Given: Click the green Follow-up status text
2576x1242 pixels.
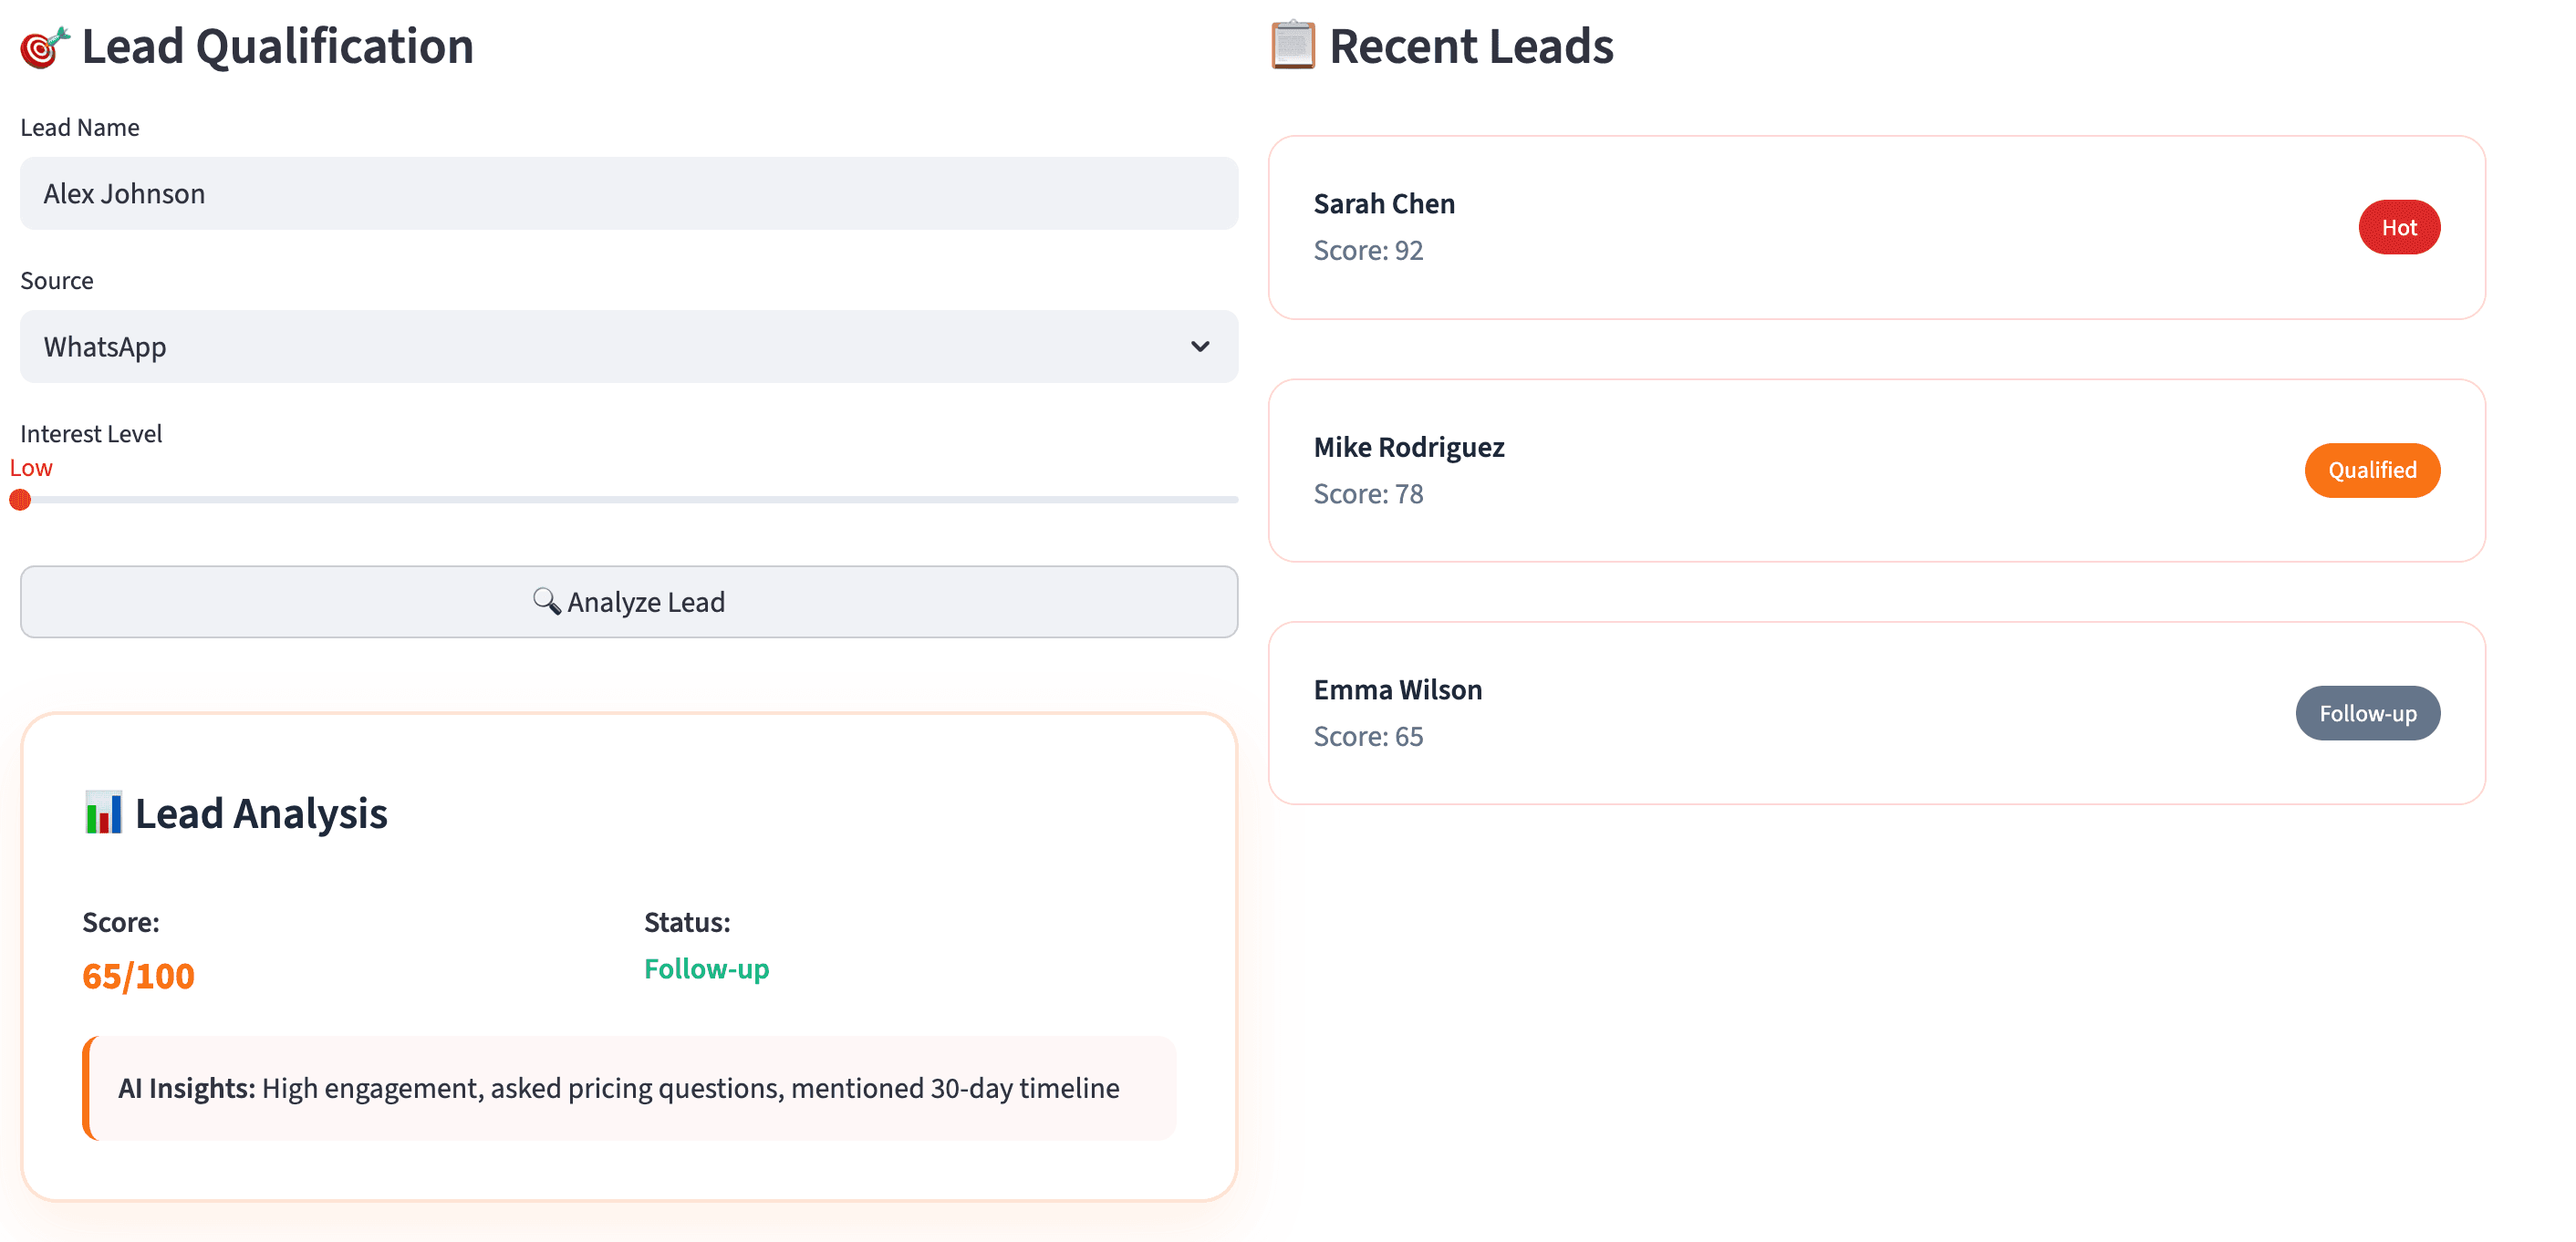Looking at the screenshot, I should [x=706, y=968].
